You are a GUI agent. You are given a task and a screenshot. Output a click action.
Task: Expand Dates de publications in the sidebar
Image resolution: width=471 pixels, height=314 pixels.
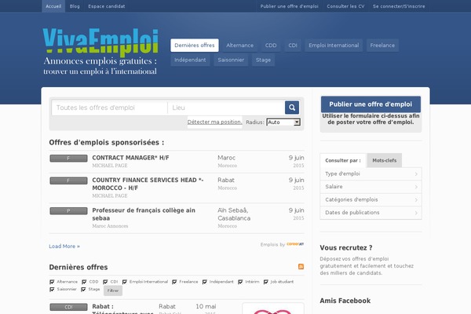coord(371,213)
